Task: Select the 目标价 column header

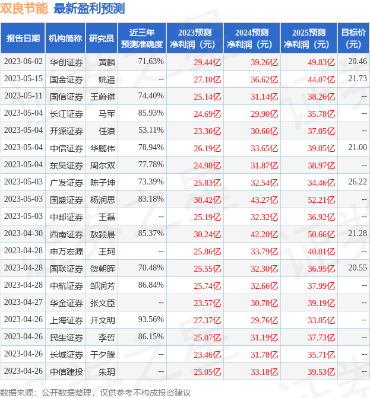Action: (353, 39)
